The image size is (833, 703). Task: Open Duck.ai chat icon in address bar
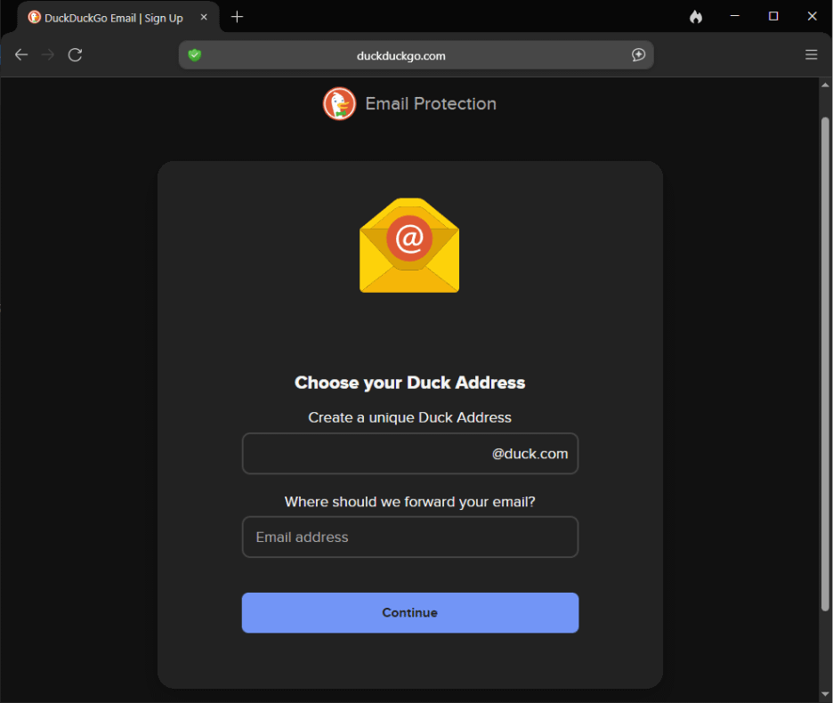tap(639, 55)
